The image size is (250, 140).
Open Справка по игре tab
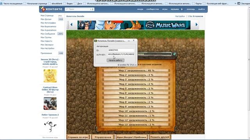[78, 137]
